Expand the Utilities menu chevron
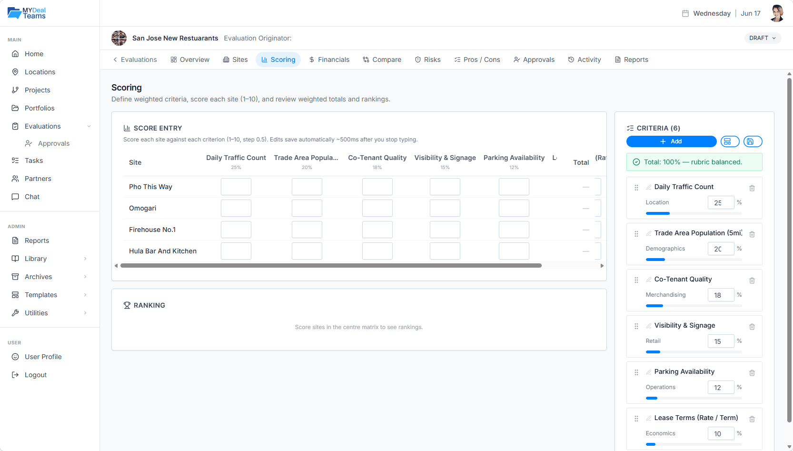 [x=85, y=313]
